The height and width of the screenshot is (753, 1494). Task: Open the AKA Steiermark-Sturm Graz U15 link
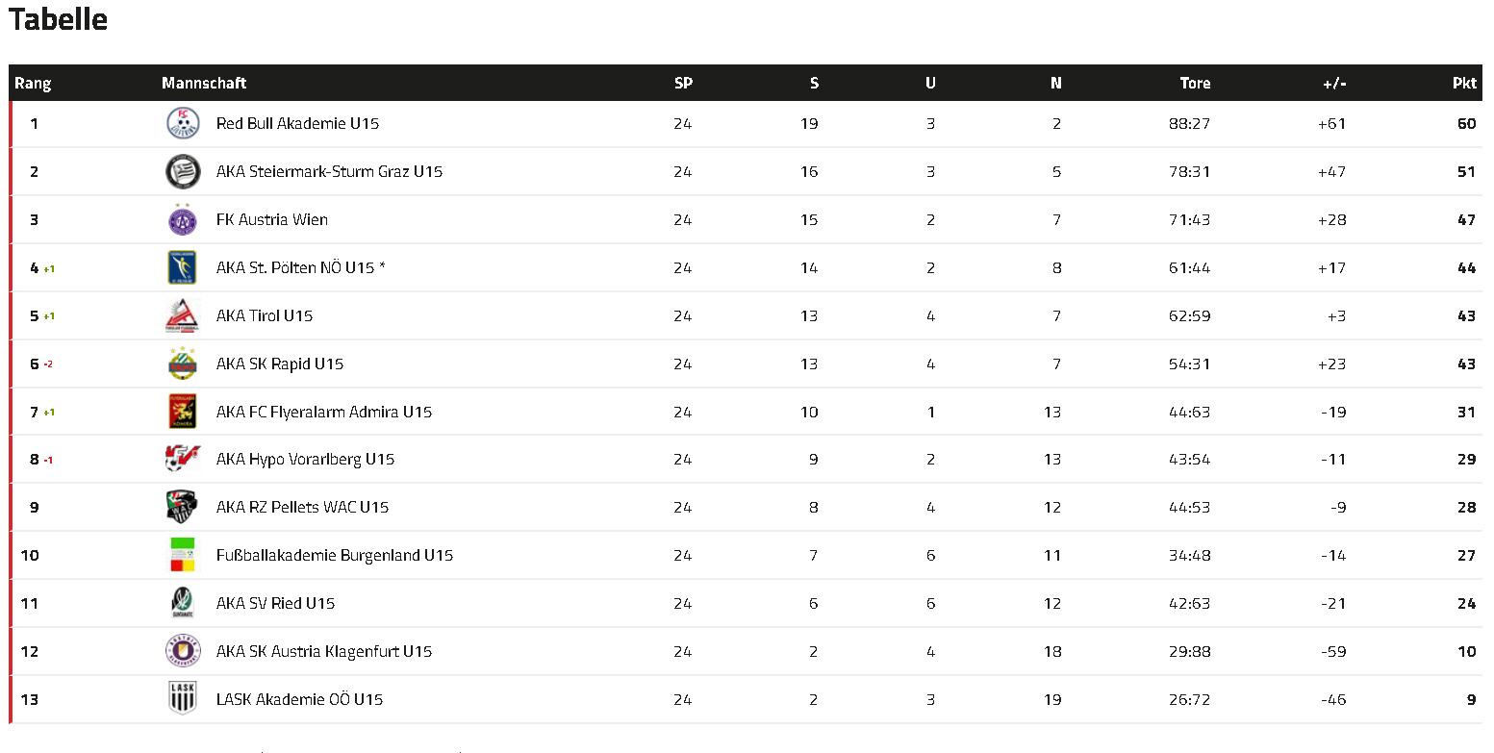pyautogui.click(x=329, y=171)
